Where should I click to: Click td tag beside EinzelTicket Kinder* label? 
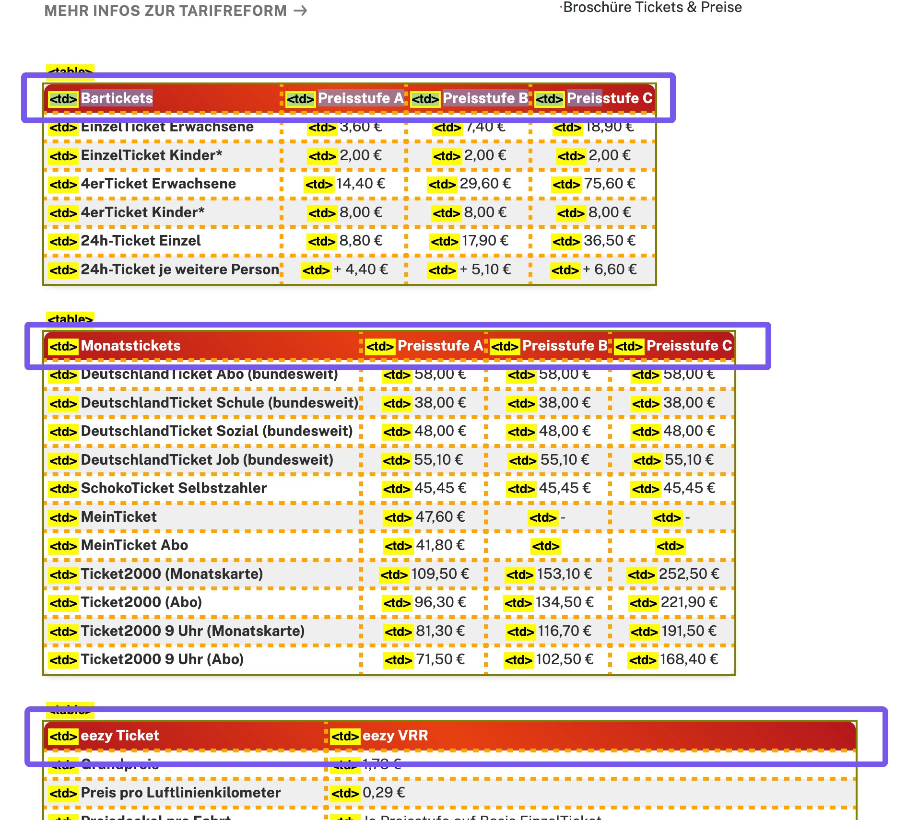(63, 156)
